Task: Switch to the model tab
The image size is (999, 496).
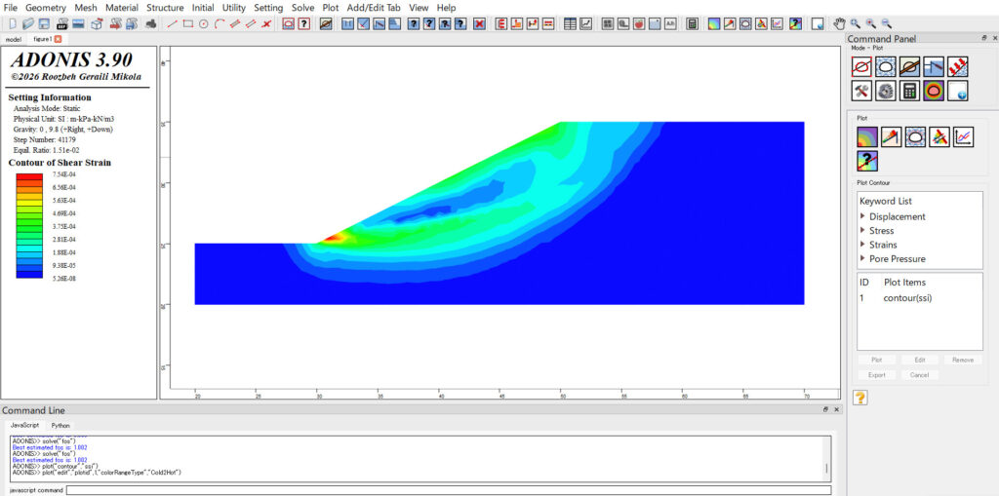Action: click(x=14, y=39)
